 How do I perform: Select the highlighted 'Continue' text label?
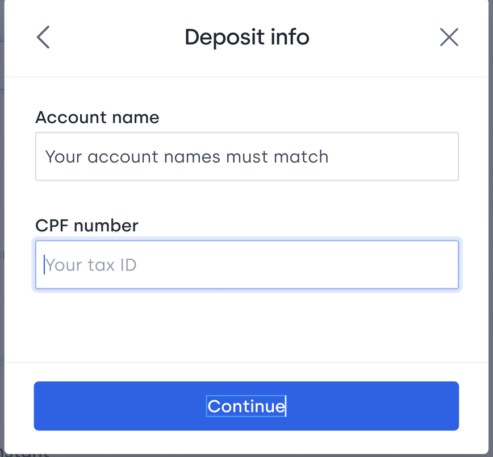click(x=246, y=406)
